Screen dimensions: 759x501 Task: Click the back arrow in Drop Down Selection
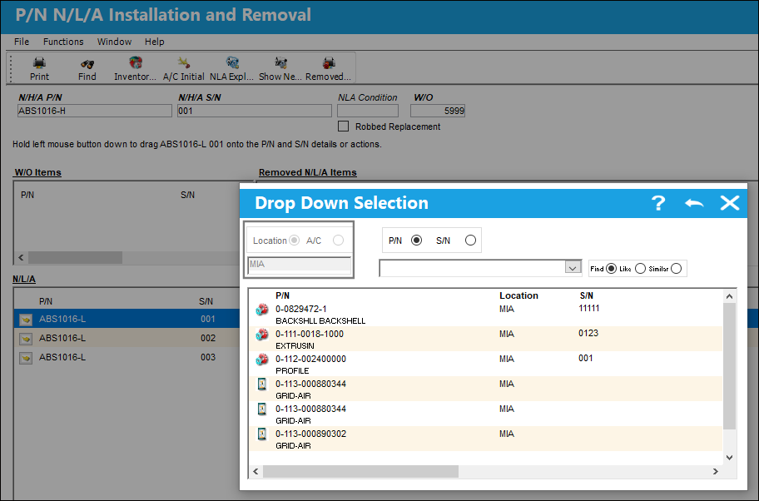[x=694, y=203]
